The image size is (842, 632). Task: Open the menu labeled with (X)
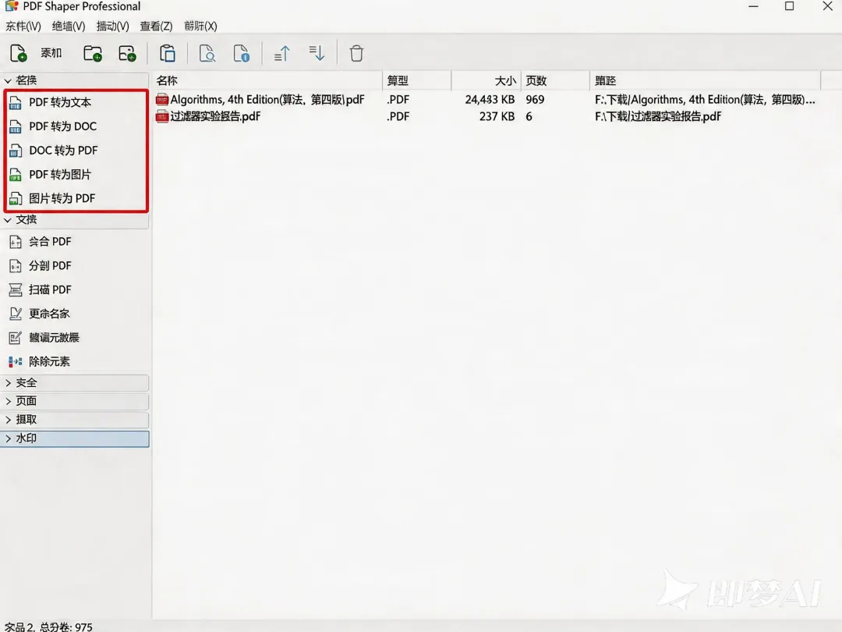point(200,26)
